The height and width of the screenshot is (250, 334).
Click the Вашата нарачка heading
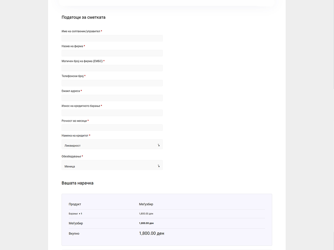click(x=77, y=183)
